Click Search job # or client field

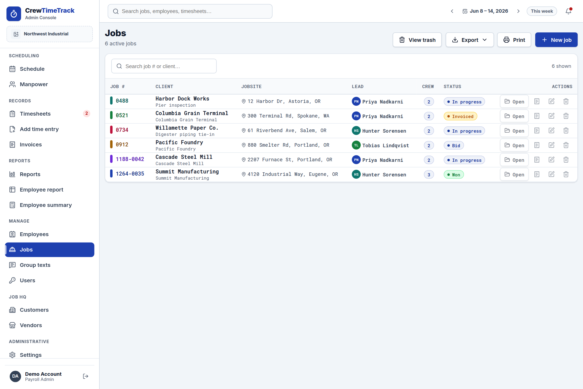[x=164, y=66]
